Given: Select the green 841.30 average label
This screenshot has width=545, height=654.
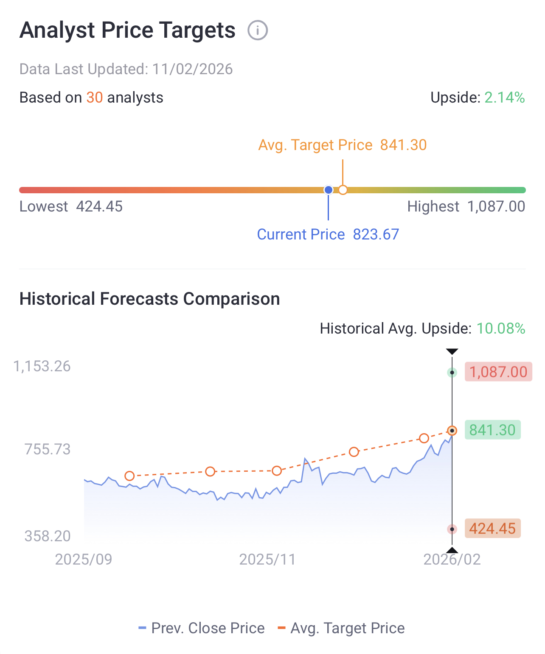Looking at the screenshot, I should pos(492,430).
